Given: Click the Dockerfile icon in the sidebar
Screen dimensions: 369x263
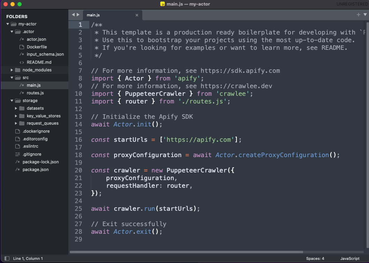Looking at the screenshot, I should (21, 47).
